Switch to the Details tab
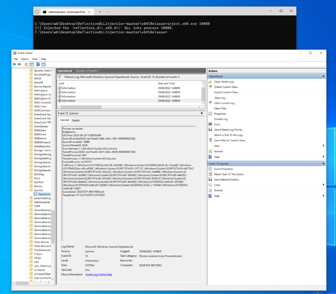Screen dimensions: 336x294 (76, 120)
